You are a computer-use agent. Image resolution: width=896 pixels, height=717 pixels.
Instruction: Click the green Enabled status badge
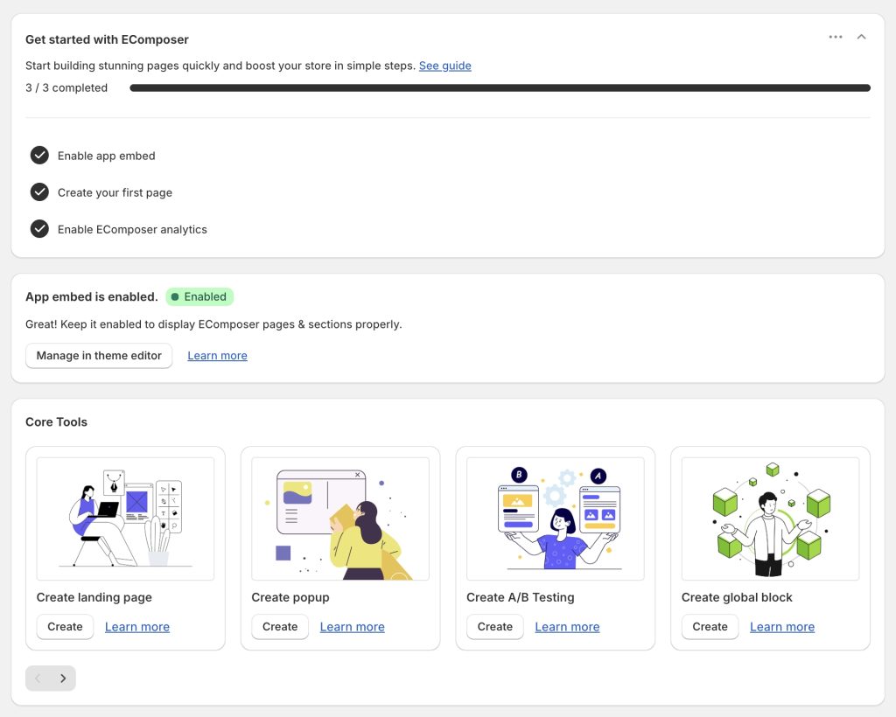click(x=199, y=297)
